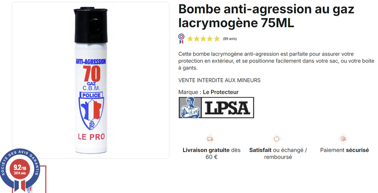The width and height of the screenshot is (378, 193).
Task: Click the delivery truck icon
Action: coord(210,139)
